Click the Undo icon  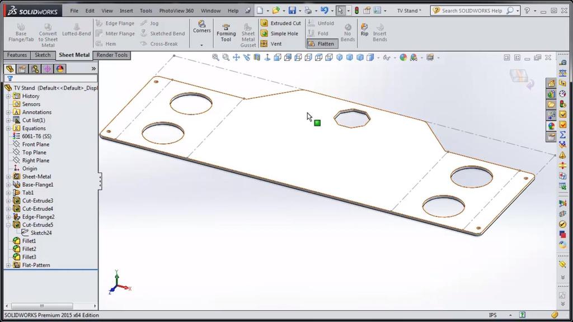coord(324,11)
